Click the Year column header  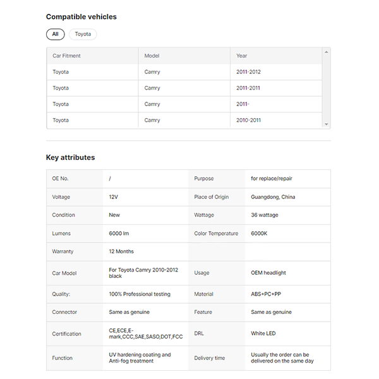point(242,56)
